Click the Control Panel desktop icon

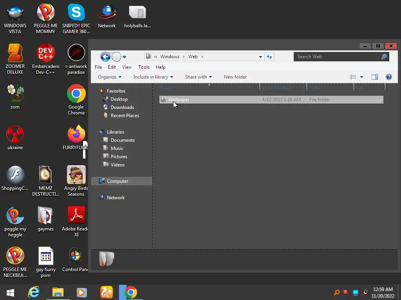(75, 259)
